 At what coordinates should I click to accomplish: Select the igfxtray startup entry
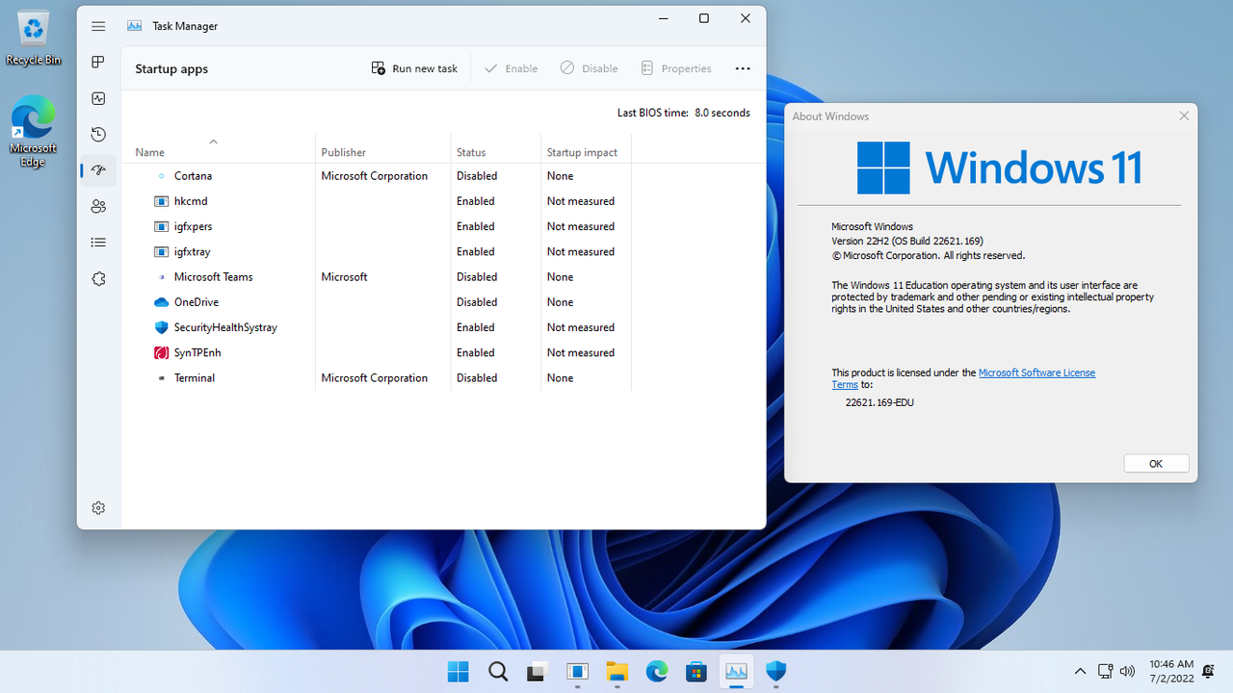tap(377, 251)
